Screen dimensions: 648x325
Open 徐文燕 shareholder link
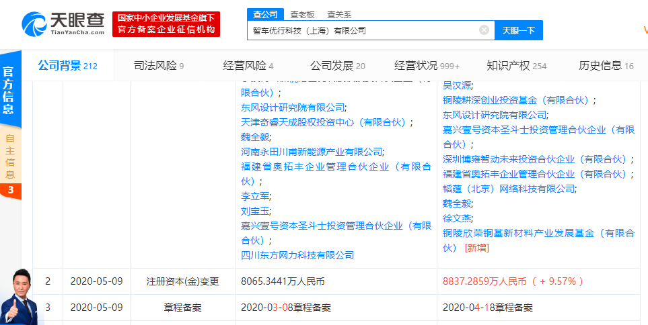click(x=458, y=218)
